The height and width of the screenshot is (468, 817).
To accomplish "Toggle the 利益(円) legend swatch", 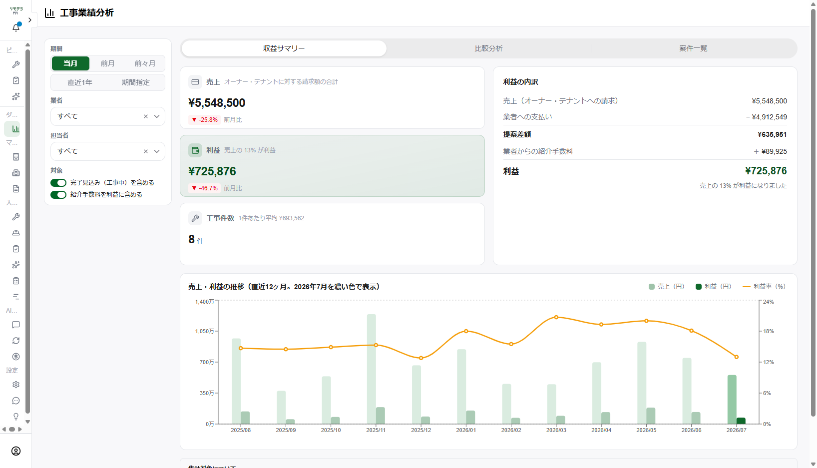I will [699, 287].
